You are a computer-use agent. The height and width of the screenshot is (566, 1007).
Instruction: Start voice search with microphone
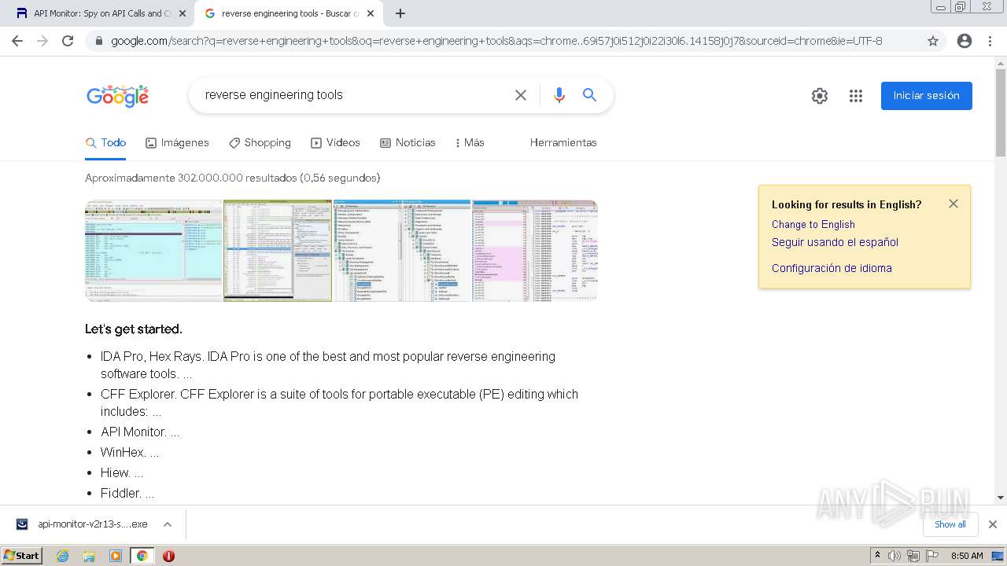coord(559,95)
